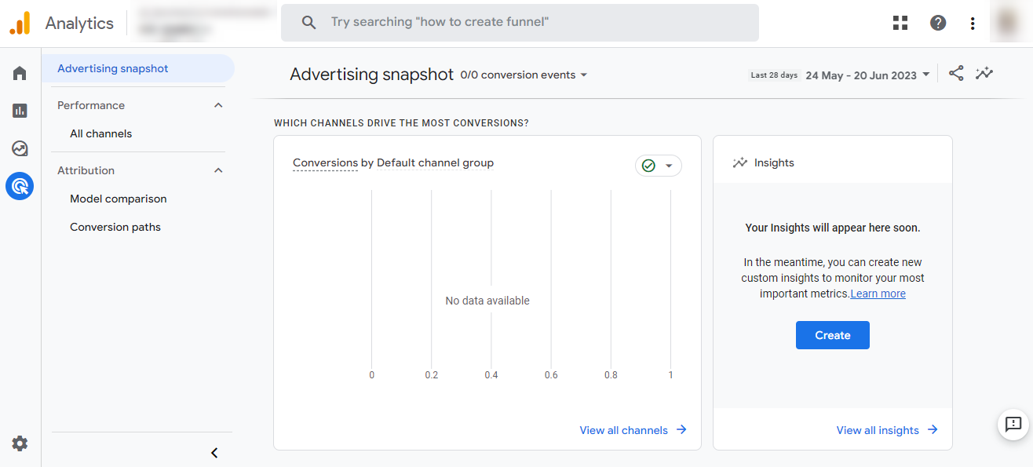Open Model comparison report
The height and width of the screenshot is (467, 1033).
(119, 199)
